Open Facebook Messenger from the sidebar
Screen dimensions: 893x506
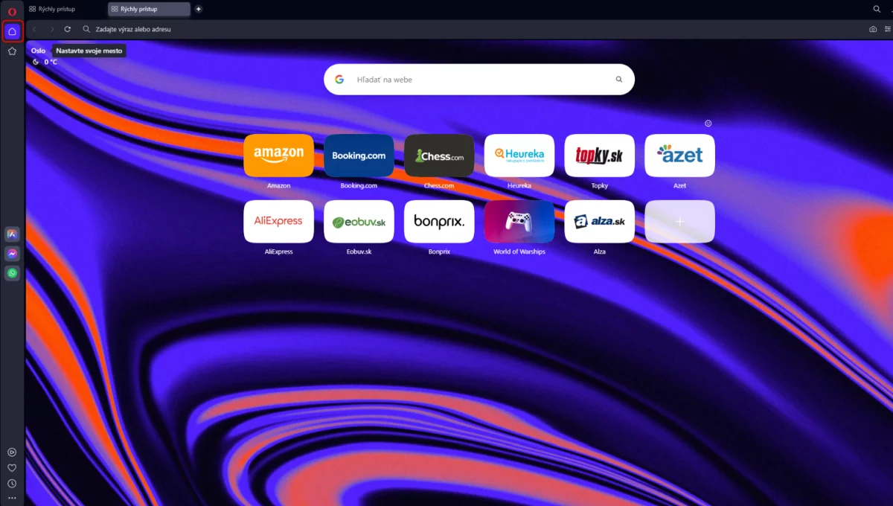point(12,253)
